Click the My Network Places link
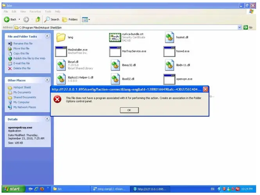Image resolution: width=260 pixels, height=195 pixels. pyautogui.click(x=24, y=107)
